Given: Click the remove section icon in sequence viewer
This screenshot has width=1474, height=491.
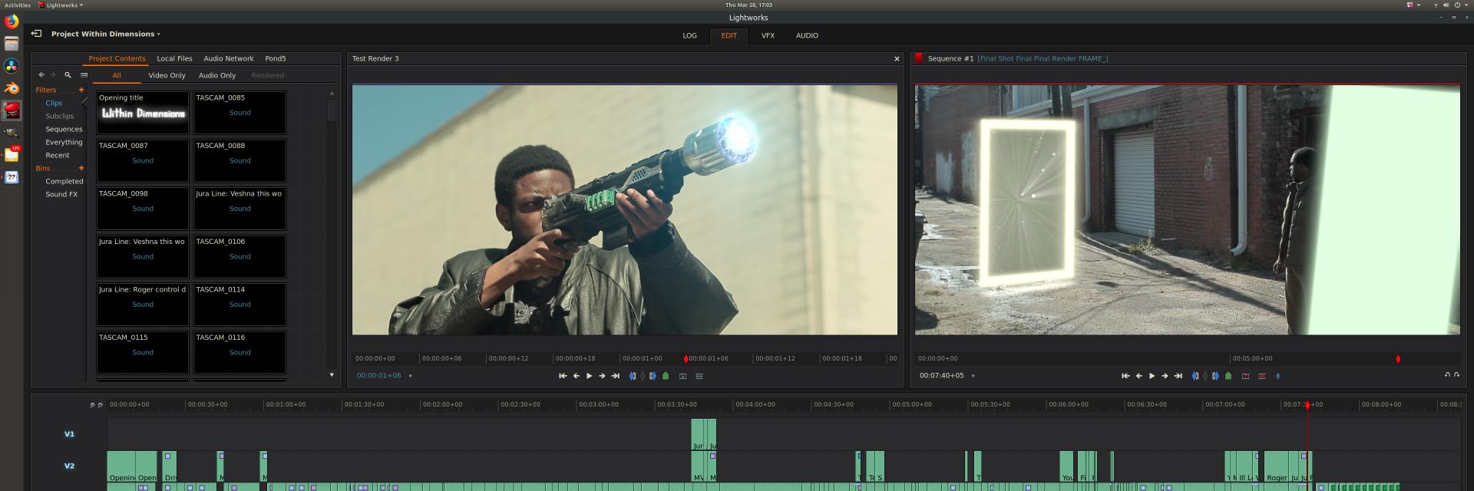Looking at the screenshot, I should [x=1245, y=376].
